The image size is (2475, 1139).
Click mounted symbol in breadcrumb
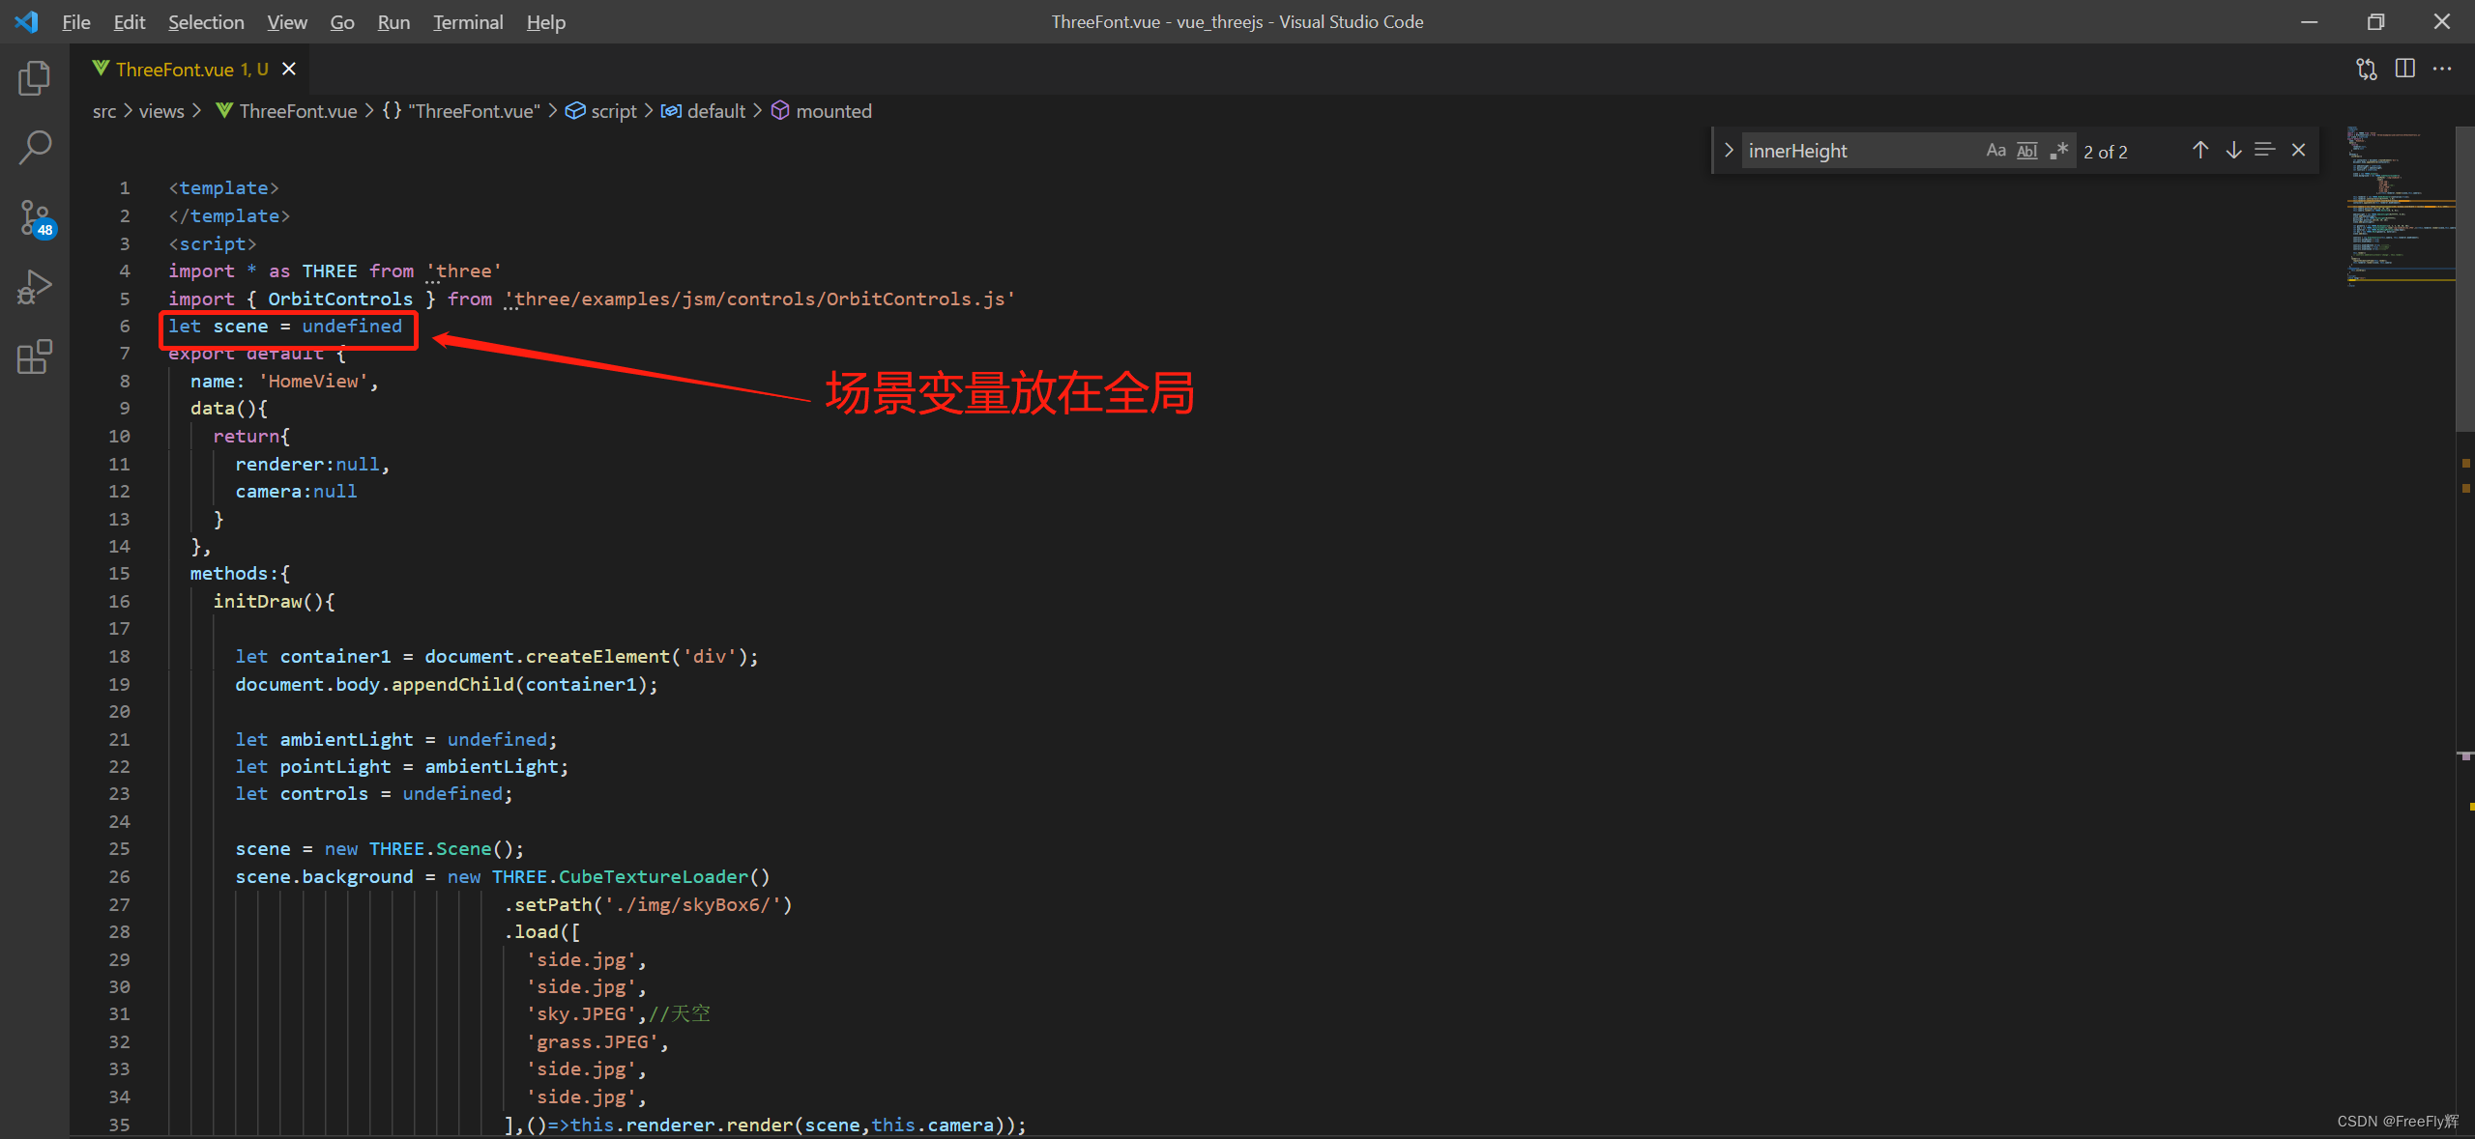coord(822,111)
